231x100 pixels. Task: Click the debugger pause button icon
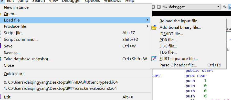[153, 7]
